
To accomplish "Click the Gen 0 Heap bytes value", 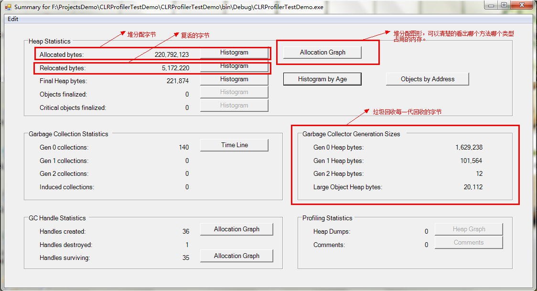I will [469, 148].
